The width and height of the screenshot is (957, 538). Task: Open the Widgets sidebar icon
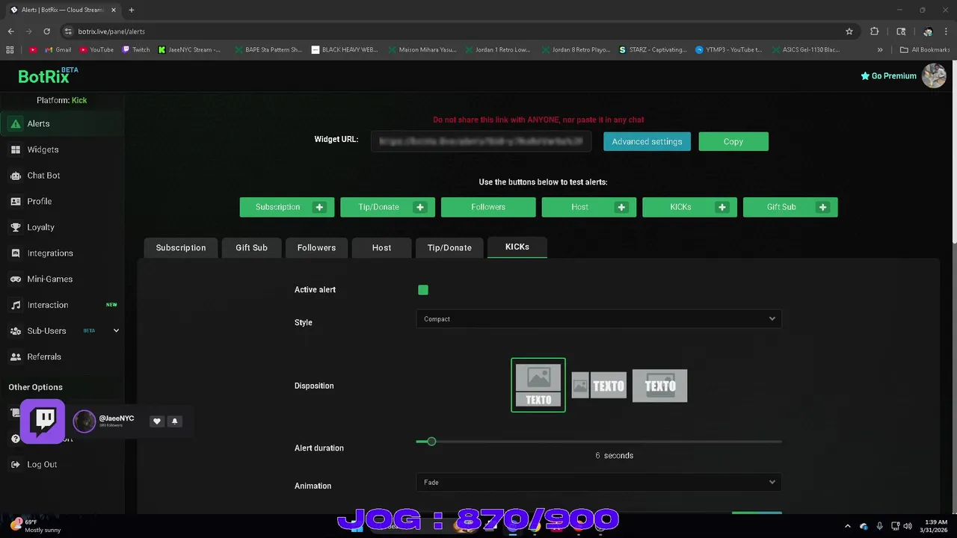click(15, 149)
